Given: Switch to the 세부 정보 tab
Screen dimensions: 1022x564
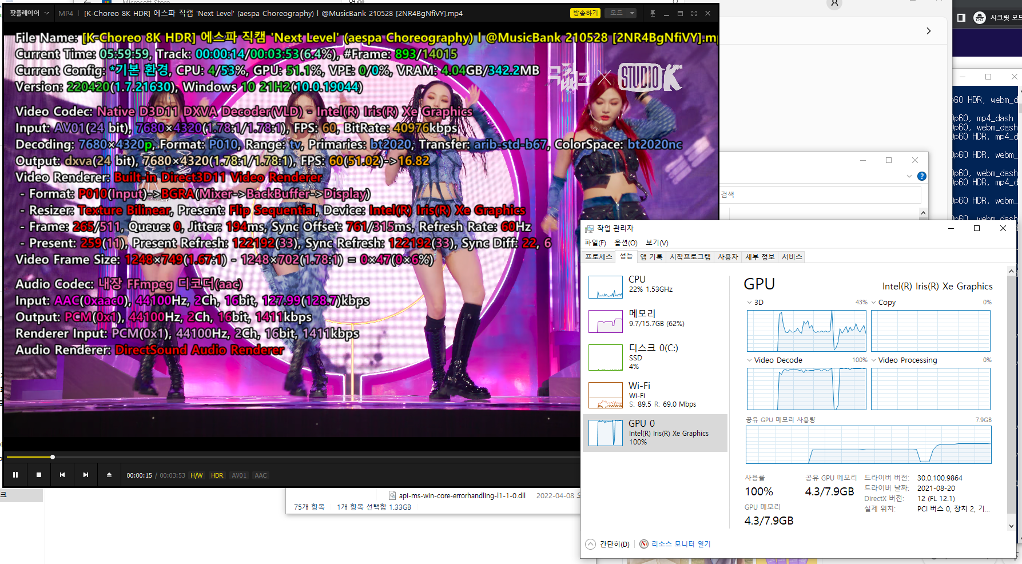Looking at the screenshot, I should (759, 257).
